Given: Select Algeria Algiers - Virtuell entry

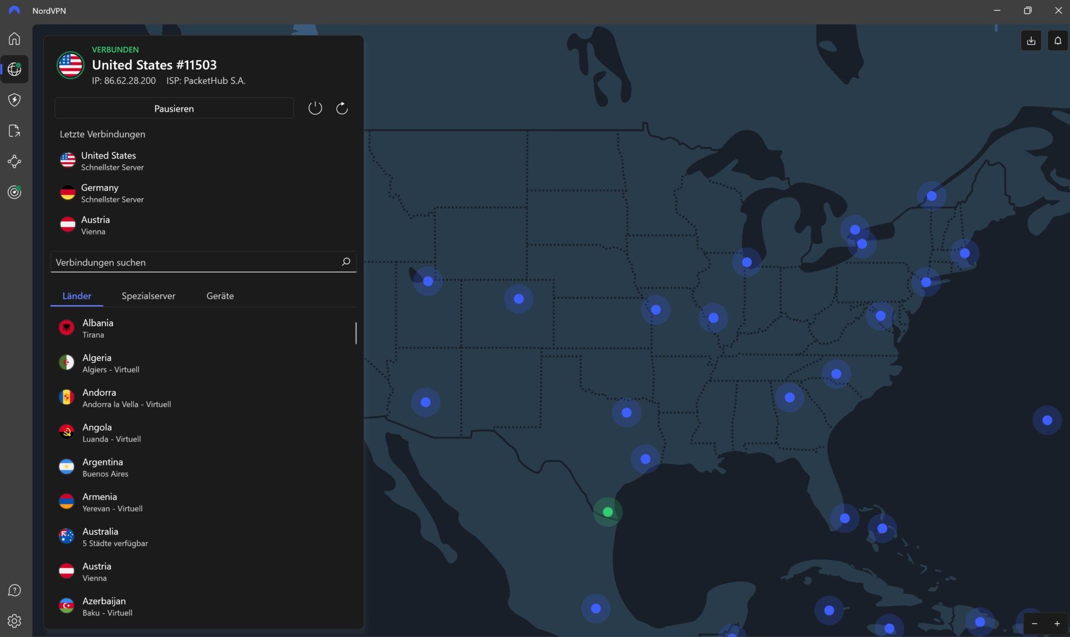Looking at the screenshot, I should (x=203, y=363).
